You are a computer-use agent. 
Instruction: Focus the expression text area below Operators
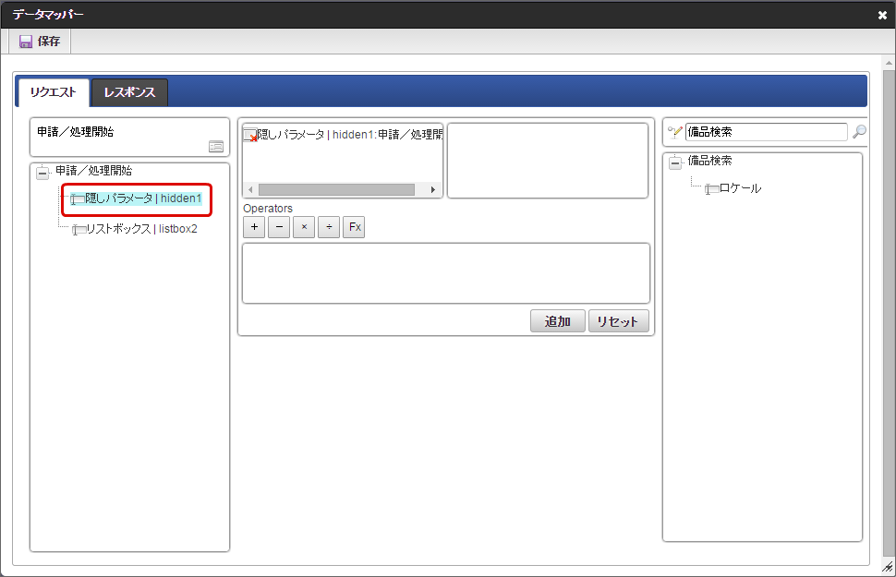click(446, 273)
